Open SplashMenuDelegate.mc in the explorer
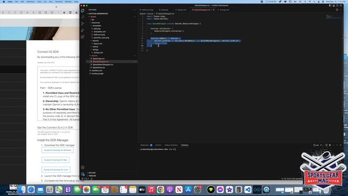Image resolution: width=348 pixels, height=196 pixels. [103, 65]
